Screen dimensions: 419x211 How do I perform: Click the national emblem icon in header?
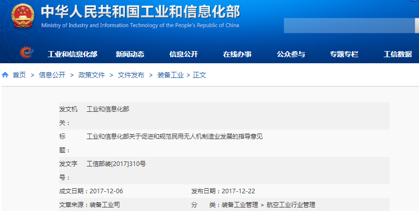[21, 16]
